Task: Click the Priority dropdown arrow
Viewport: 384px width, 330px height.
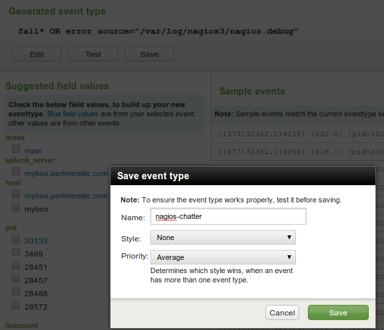Action: [289, 257]
